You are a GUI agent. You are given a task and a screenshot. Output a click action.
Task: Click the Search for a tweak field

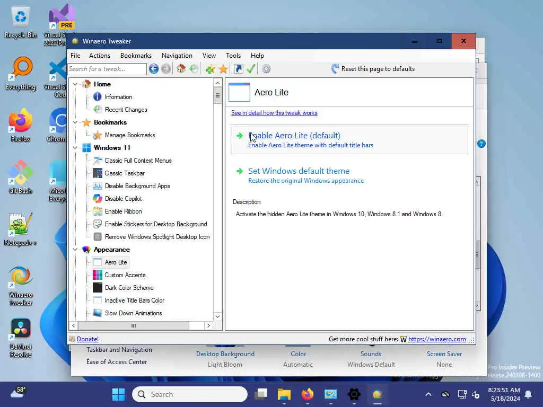point(107,69)
